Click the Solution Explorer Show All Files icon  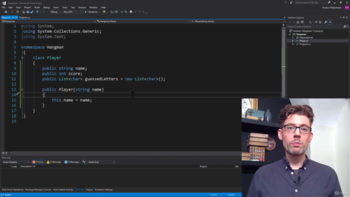click(x=320, y=22)
